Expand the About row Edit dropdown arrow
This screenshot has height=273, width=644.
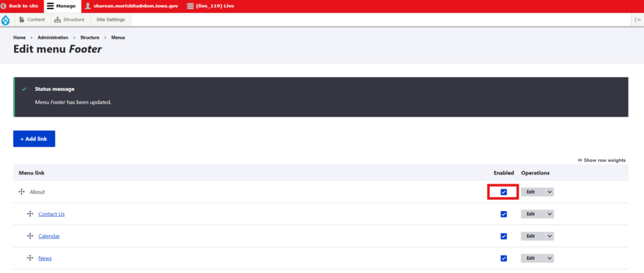pos(550,191)
